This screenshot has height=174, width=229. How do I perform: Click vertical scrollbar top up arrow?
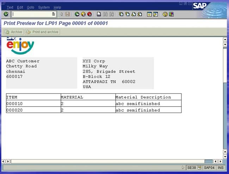(x=225, y=40)
